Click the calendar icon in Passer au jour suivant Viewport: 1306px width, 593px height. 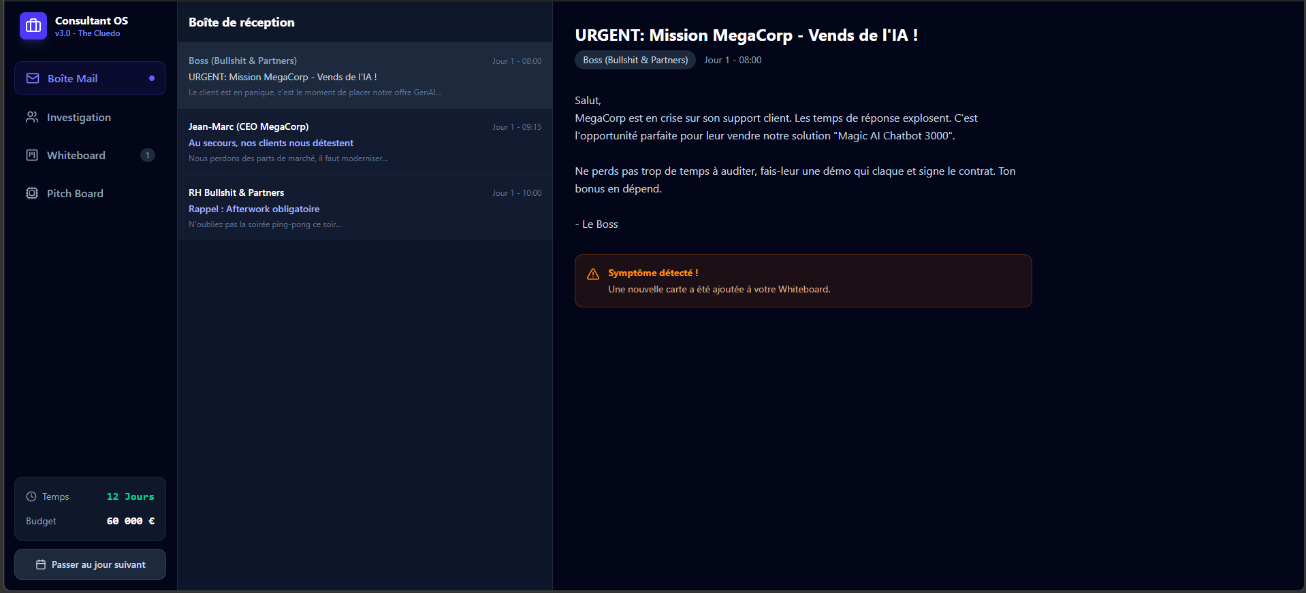[41, 564]
